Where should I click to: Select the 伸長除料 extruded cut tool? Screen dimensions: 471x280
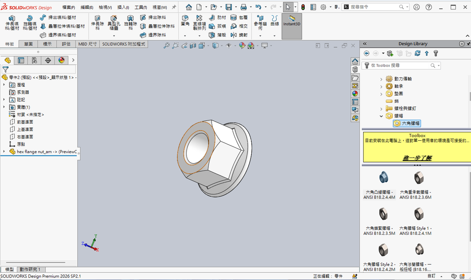click(x=98, y=23)
